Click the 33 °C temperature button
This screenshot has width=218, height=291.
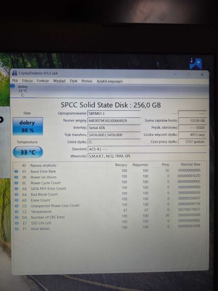[28, 152]
